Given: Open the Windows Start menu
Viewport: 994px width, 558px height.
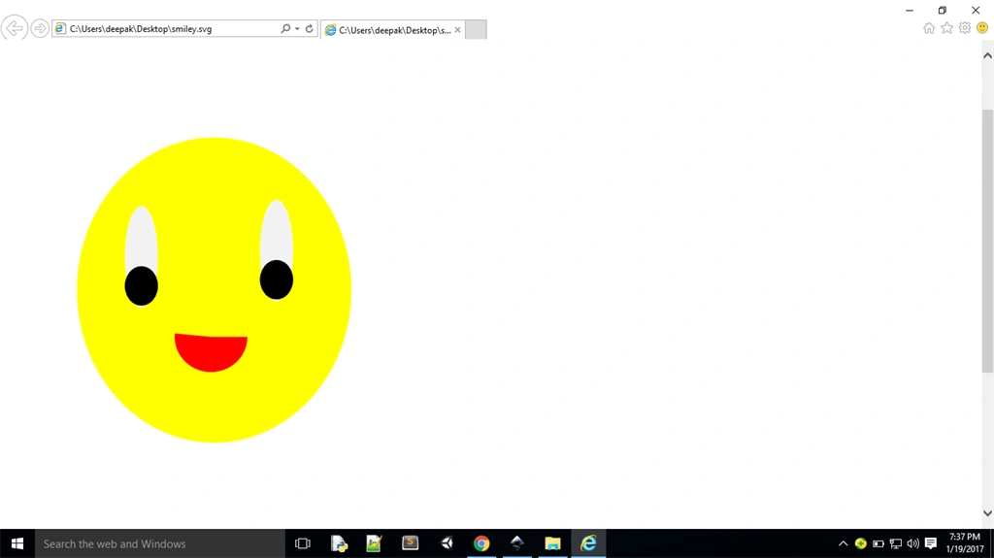Looking at the screenshot, I should pyautogui.click(x=17, y=543).
